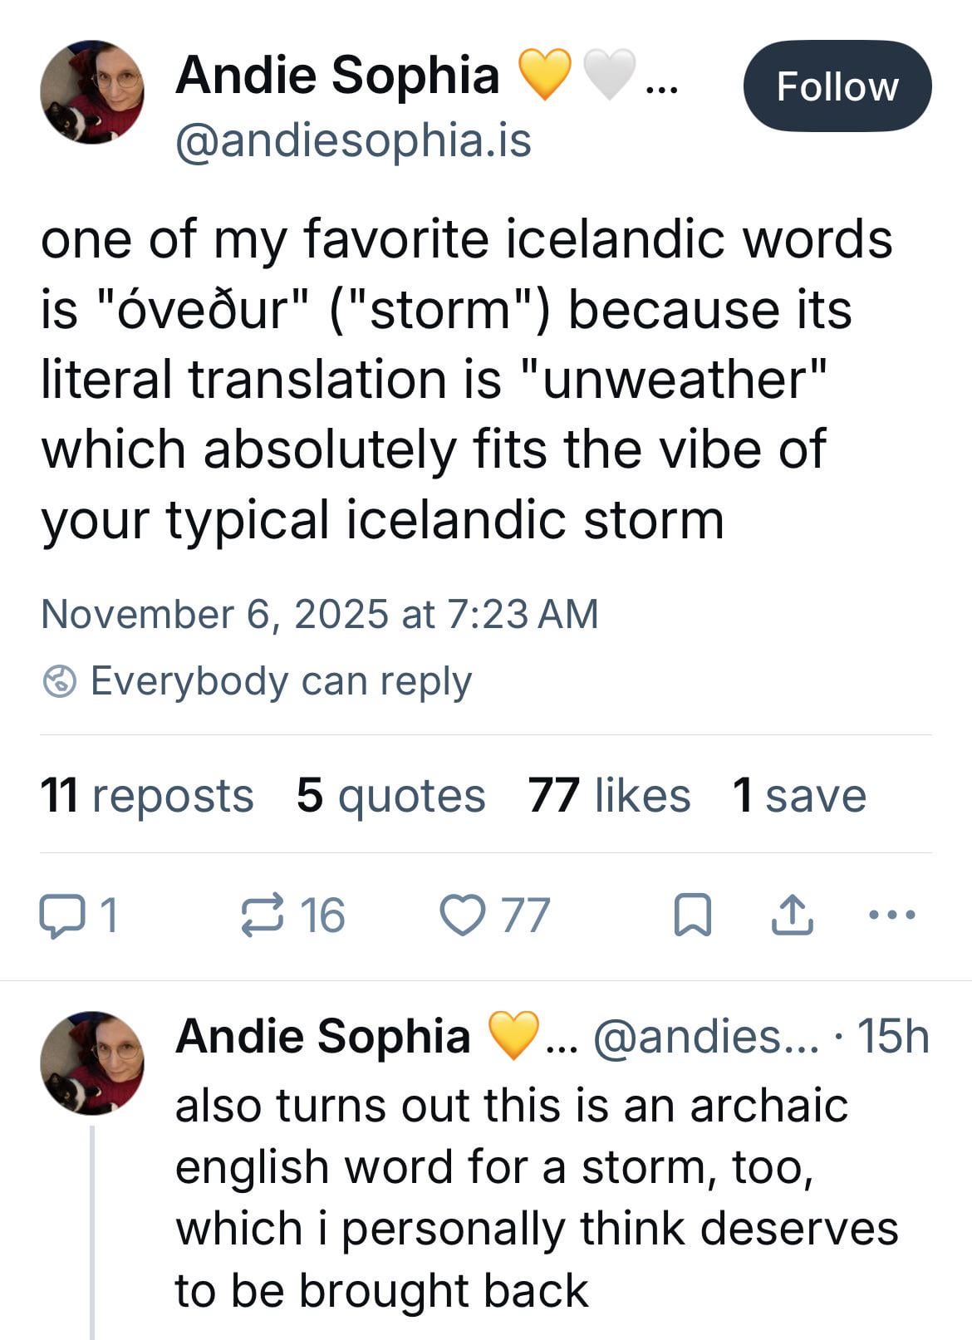Open Andie Sophia's main post avatar
Image resolution: width=972 pixels, height=1340 pixels.
pos(92,92)
